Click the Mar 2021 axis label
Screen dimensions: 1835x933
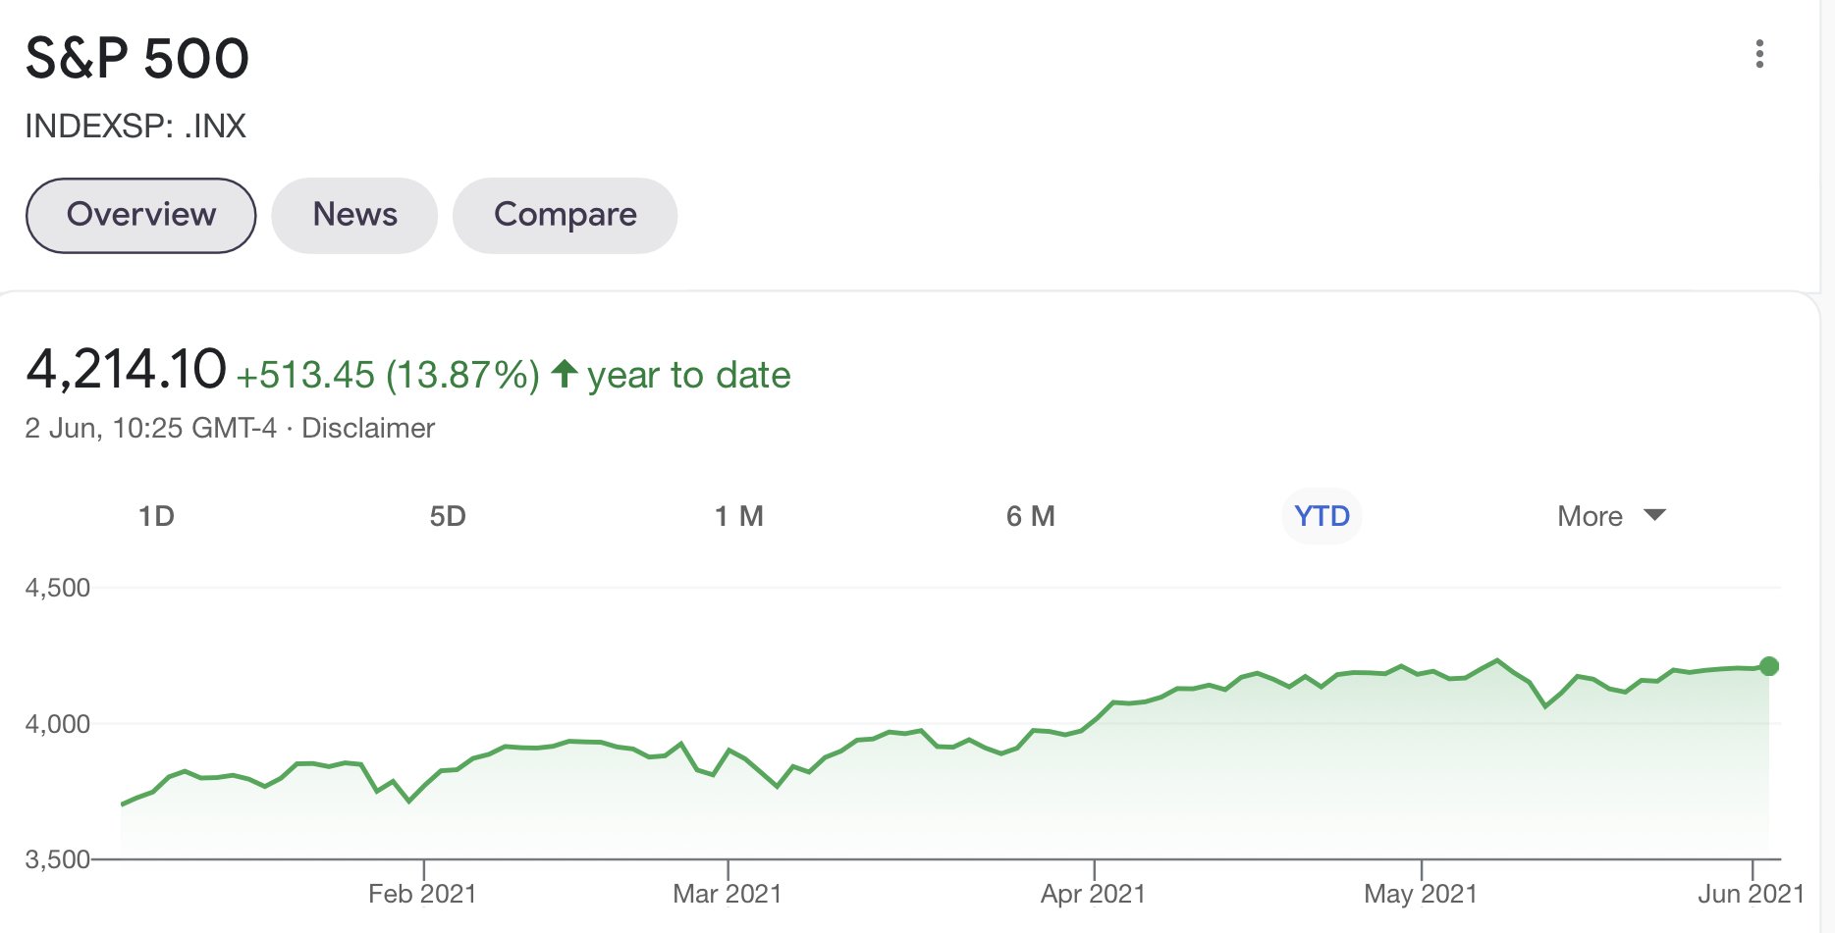(x=727, y=894)
